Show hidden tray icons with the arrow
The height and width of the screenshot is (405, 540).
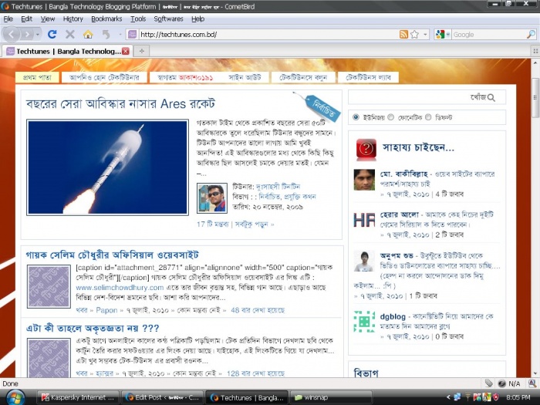click(x=447, y=397)
